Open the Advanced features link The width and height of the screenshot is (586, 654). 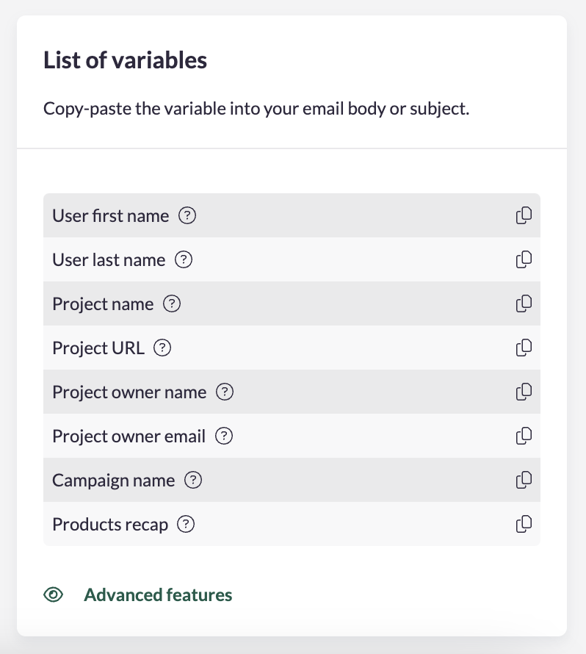tap(158, 595)
